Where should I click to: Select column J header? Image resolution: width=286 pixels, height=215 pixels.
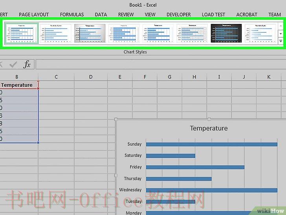244,77
